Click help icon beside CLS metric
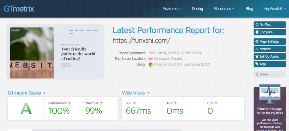 [x=216, y=103]
